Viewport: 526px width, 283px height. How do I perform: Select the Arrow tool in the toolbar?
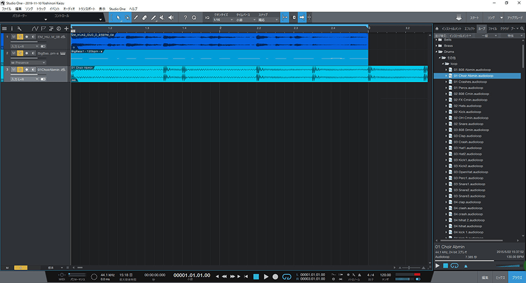pos(118,18)
